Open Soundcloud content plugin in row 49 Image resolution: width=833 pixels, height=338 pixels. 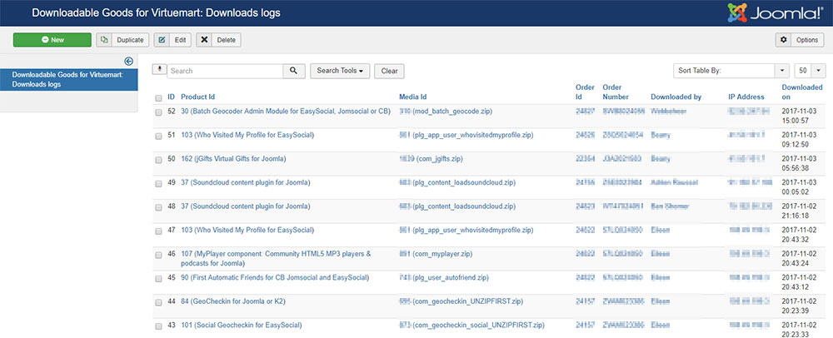246,182
